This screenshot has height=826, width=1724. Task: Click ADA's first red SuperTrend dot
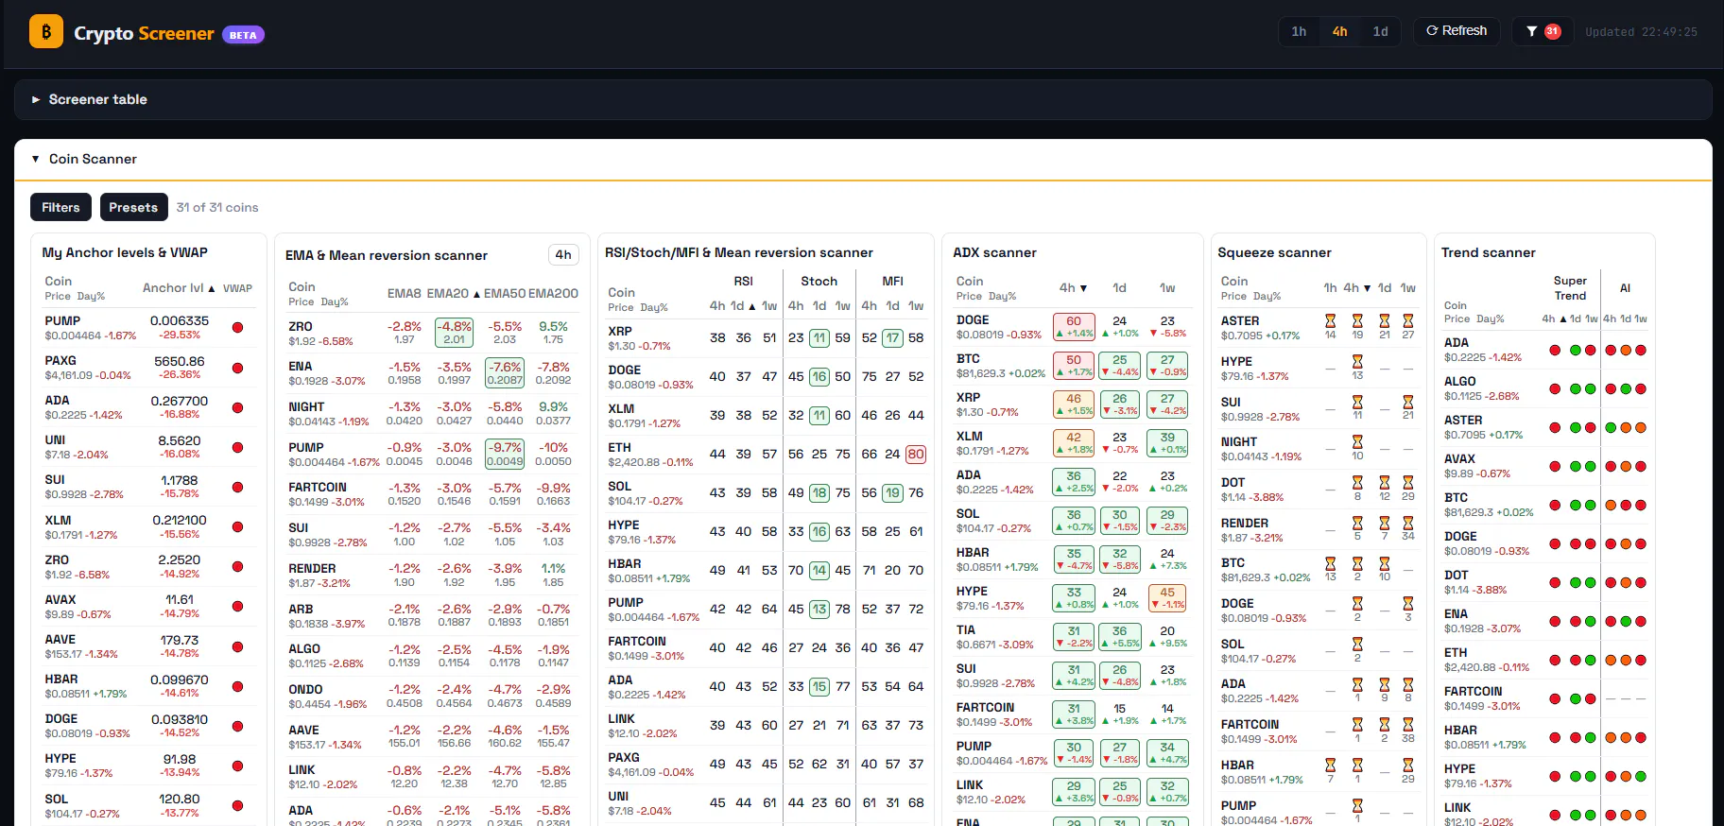pos(1555,350)
